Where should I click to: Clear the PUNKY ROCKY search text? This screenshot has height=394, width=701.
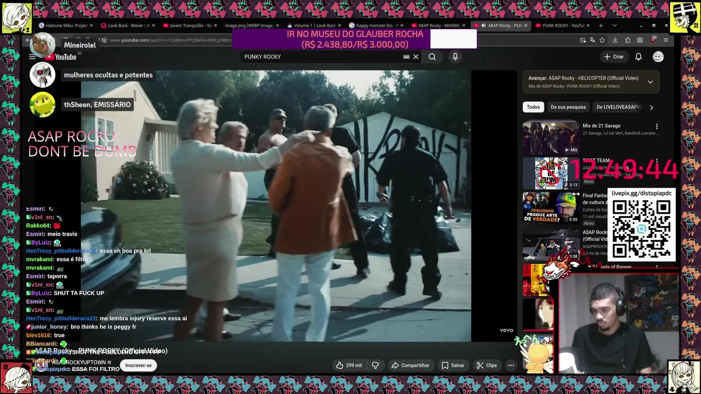(x=416, y=56)
